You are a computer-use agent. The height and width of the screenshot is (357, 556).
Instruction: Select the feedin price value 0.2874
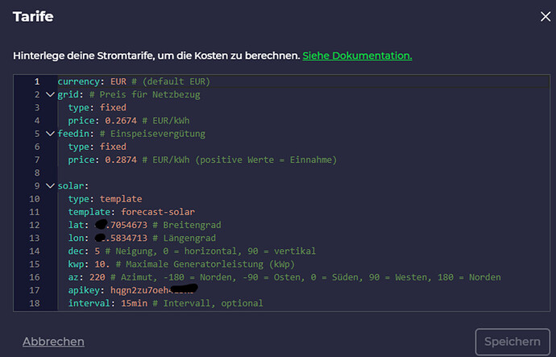point(121,160)
